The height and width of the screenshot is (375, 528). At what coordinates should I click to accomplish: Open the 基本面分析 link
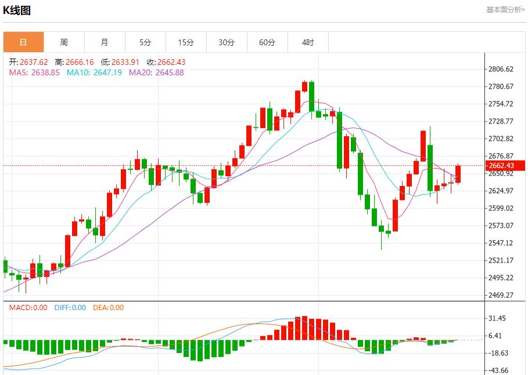point(505,10)
